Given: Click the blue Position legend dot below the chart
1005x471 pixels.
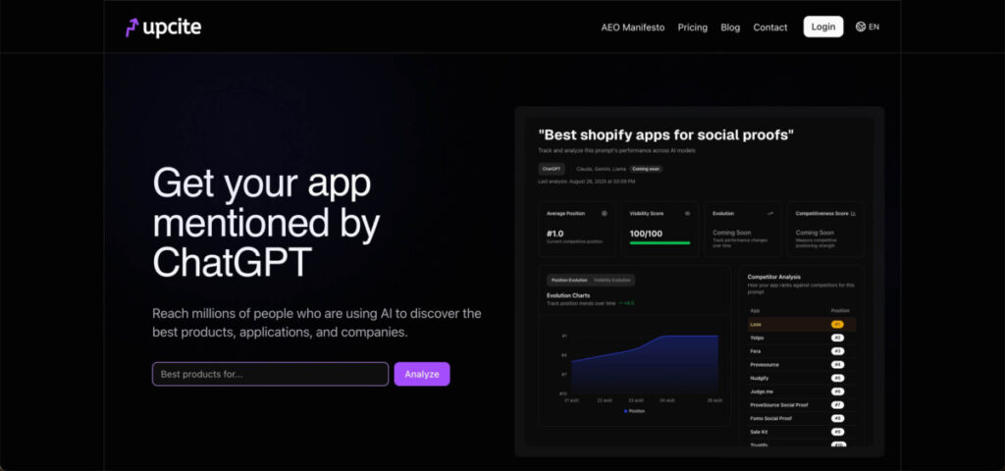Looking at the screenshot, I should 625,411.
